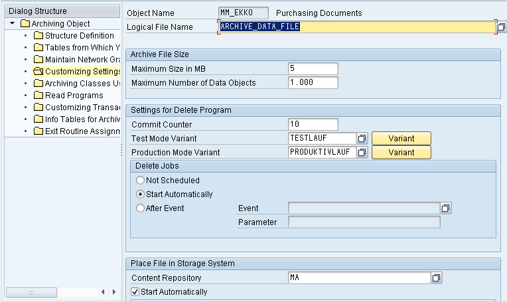Open the Read Programs folder
Viewport: 507px width, 302px height.
[74, 96]
